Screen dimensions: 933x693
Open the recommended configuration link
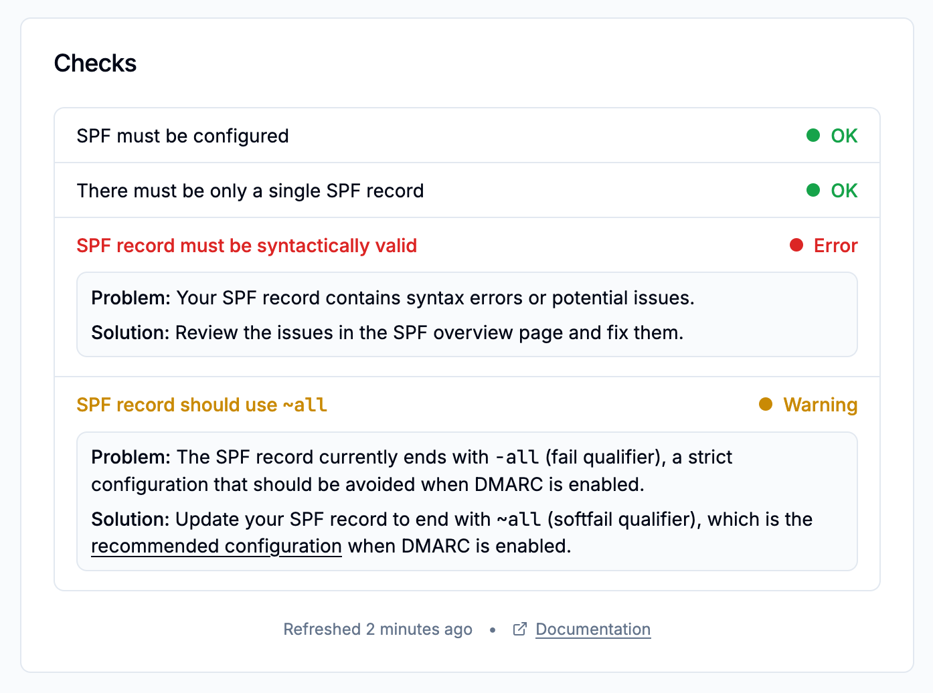[216, 547]
